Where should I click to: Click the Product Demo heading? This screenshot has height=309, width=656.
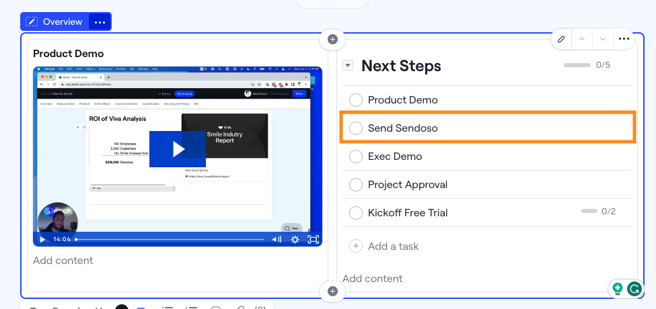(68, 54)
